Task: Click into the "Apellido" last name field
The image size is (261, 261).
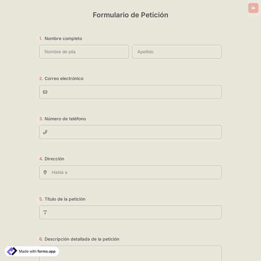Action: pyautogui.click(x=177, y=52)
